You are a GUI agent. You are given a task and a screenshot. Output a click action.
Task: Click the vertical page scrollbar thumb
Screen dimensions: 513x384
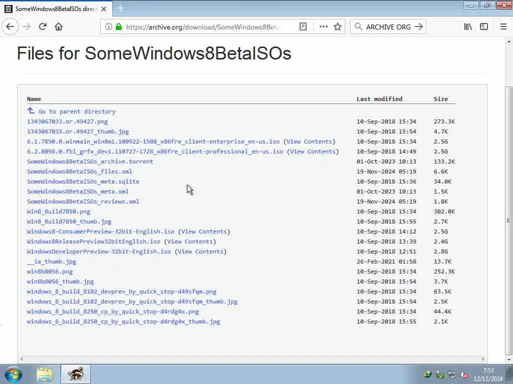tap(509, 220)
